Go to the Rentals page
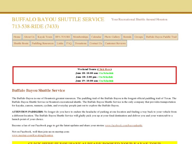This screenshot has width=192, height=144. [x=127, y=37]
